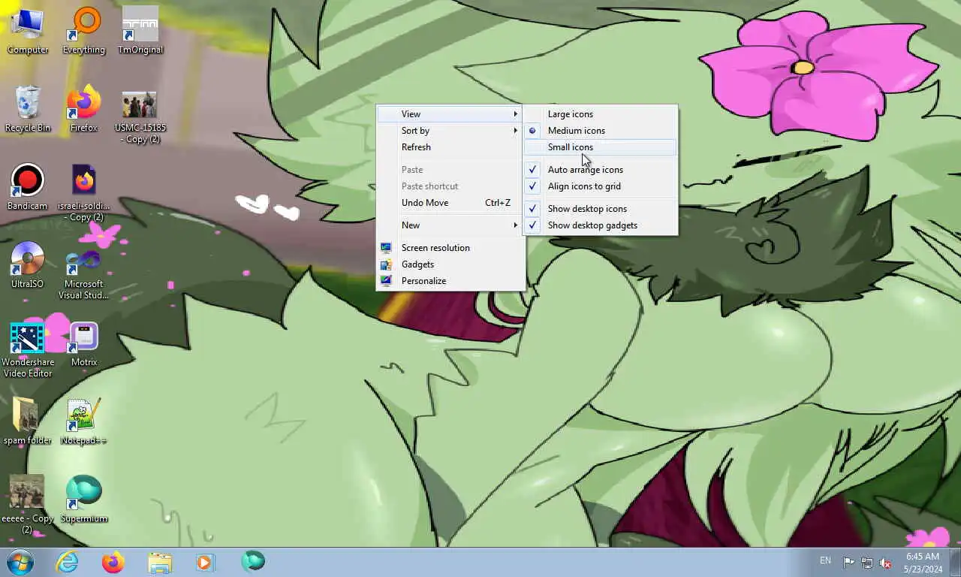Toggle Align icons to grid

(x=601, y=186)
